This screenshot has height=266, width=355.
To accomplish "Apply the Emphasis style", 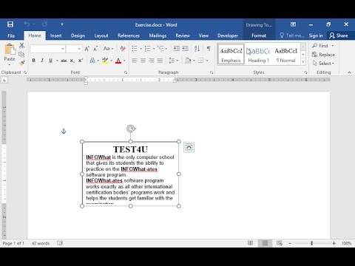I will click(231, 55).
